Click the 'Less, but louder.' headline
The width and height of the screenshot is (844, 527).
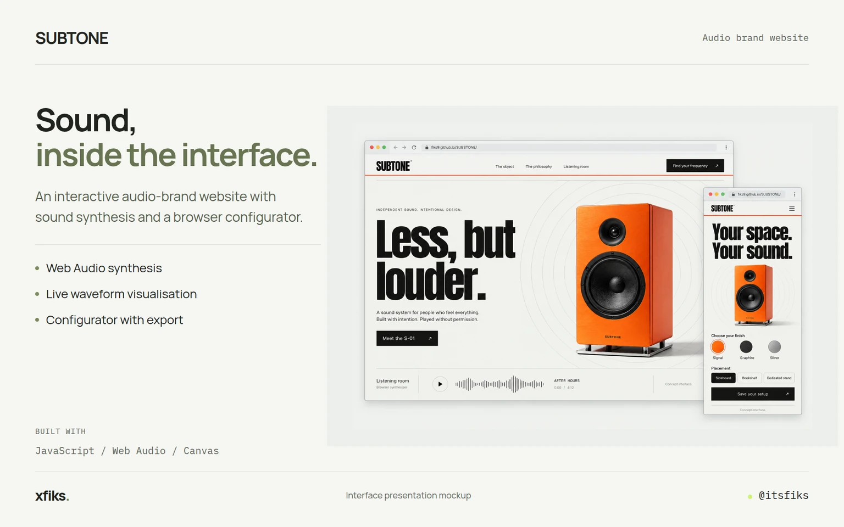[x=446, y=260]
